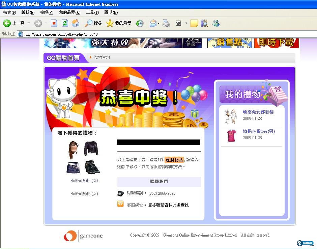The image size is (317, 249).
Task: Open the 檢視(V) menu
Action: pos(47,12)
